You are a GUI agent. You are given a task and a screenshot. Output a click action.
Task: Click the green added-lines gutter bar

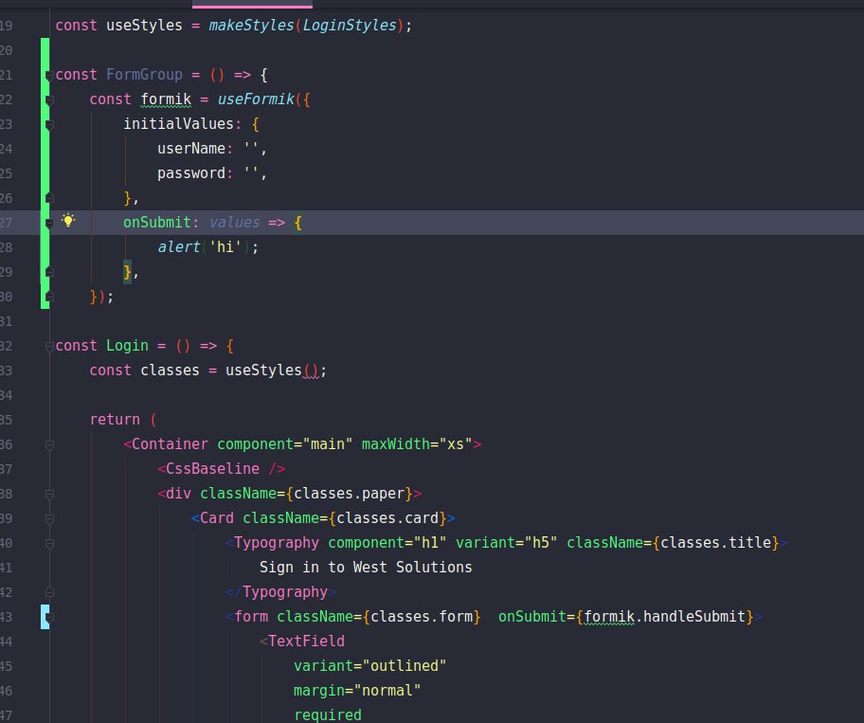point(45,173)
